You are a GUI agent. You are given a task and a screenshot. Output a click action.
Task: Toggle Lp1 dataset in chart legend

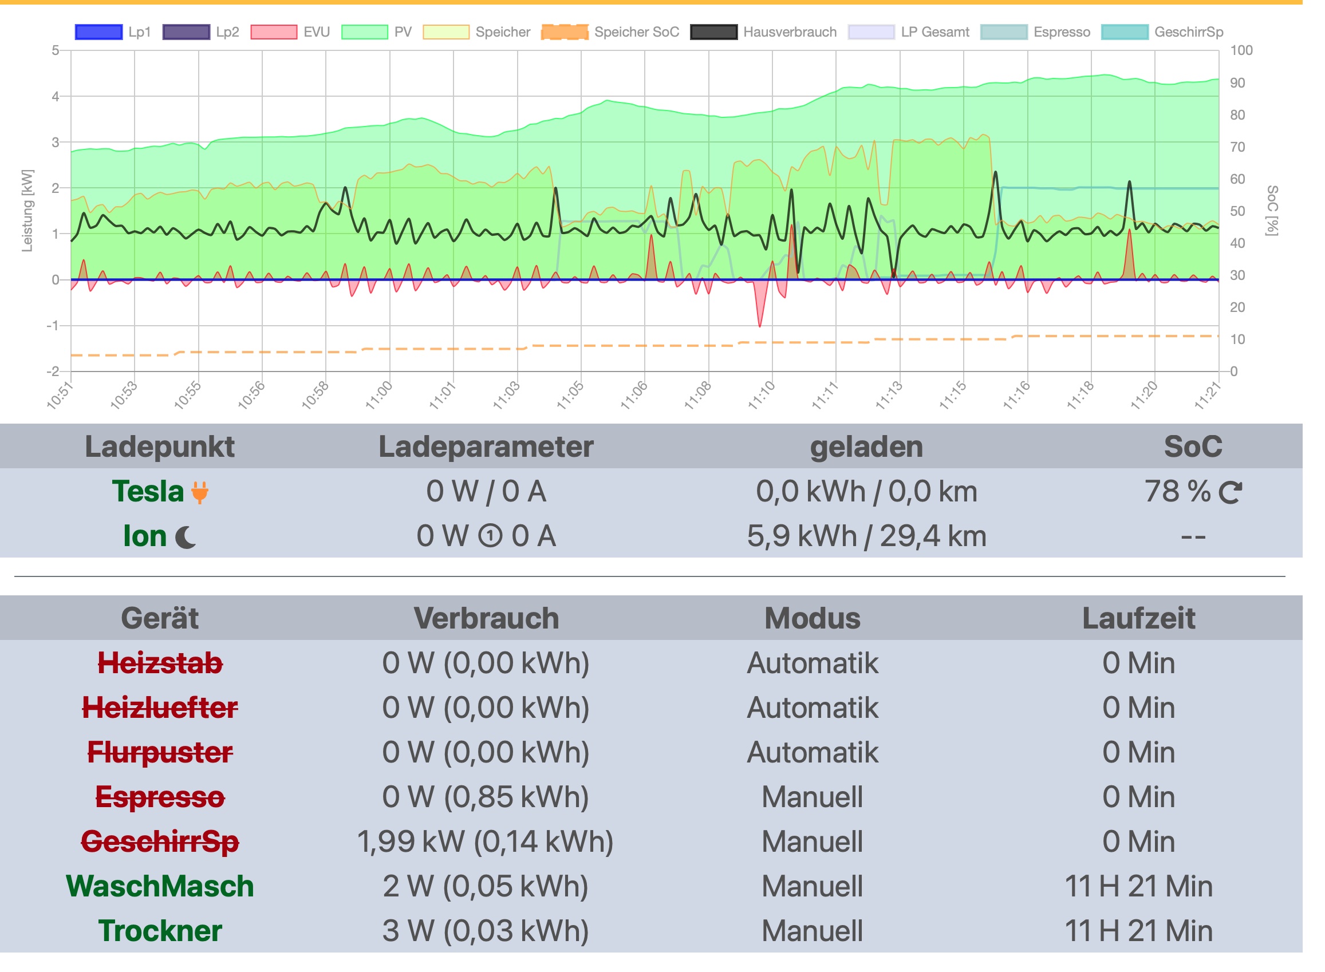coord(98,32)
